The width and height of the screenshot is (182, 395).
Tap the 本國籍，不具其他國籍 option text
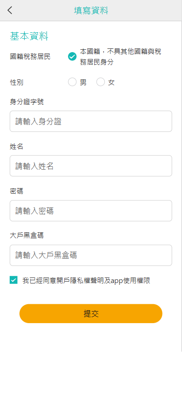pyautogui.click(x=120, y=57)
